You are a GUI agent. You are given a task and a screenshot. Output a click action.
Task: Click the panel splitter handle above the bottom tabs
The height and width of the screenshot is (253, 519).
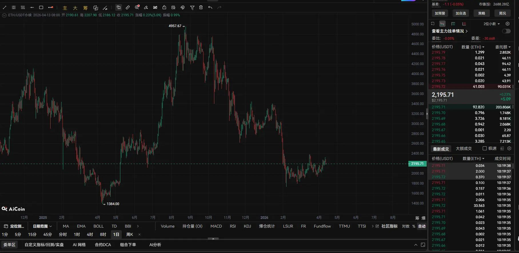point(213,238)
